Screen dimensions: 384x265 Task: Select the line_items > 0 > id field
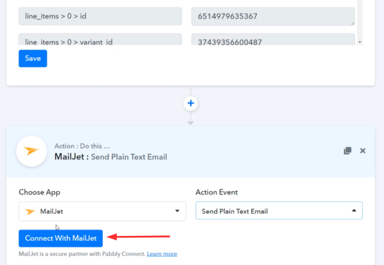(x=100, y=16)
